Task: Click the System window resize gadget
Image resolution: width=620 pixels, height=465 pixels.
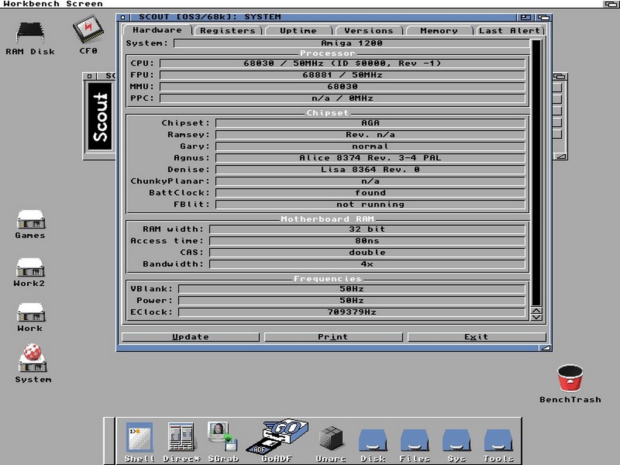Action: pyautogui.click(x=546, y=348)
